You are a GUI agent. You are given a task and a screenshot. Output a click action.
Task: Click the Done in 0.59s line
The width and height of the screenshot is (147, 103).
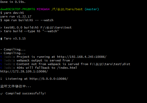[x=13, y=2]
